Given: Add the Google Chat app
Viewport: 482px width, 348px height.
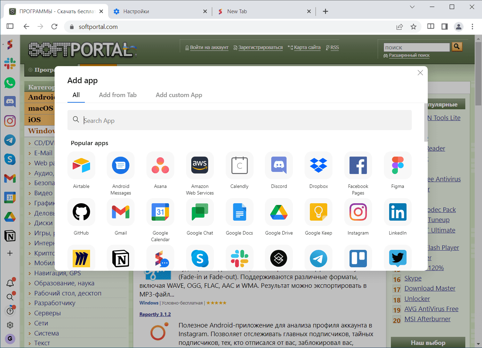Looking at the screenshot, I should pyautogui.click(x=200, y=212).
